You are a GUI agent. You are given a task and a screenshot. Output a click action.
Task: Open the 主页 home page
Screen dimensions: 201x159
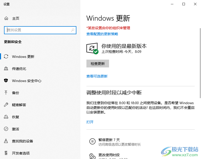point(16,18)
